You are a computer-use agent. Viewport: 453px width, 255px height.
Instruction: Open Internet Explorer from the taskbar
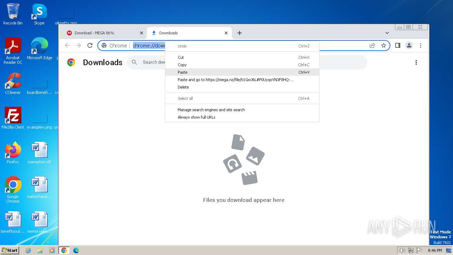tap(28, 250)
